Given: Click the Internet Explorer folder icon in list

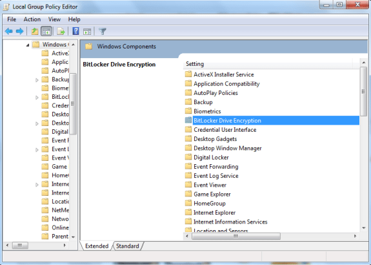Looking at the screenshot, I should point(188,213).
